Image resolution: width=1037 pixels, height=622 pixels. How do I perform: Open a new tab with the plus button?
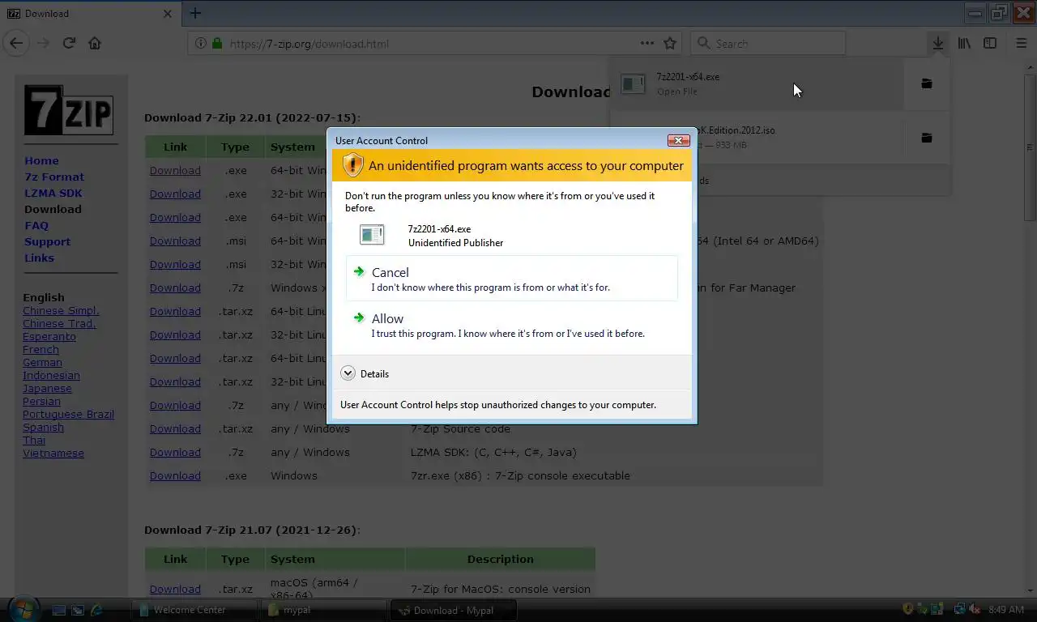click(195, 13)
